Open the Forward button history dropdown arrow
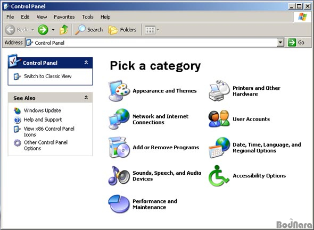The image size is (314, 230). (53, 30)
